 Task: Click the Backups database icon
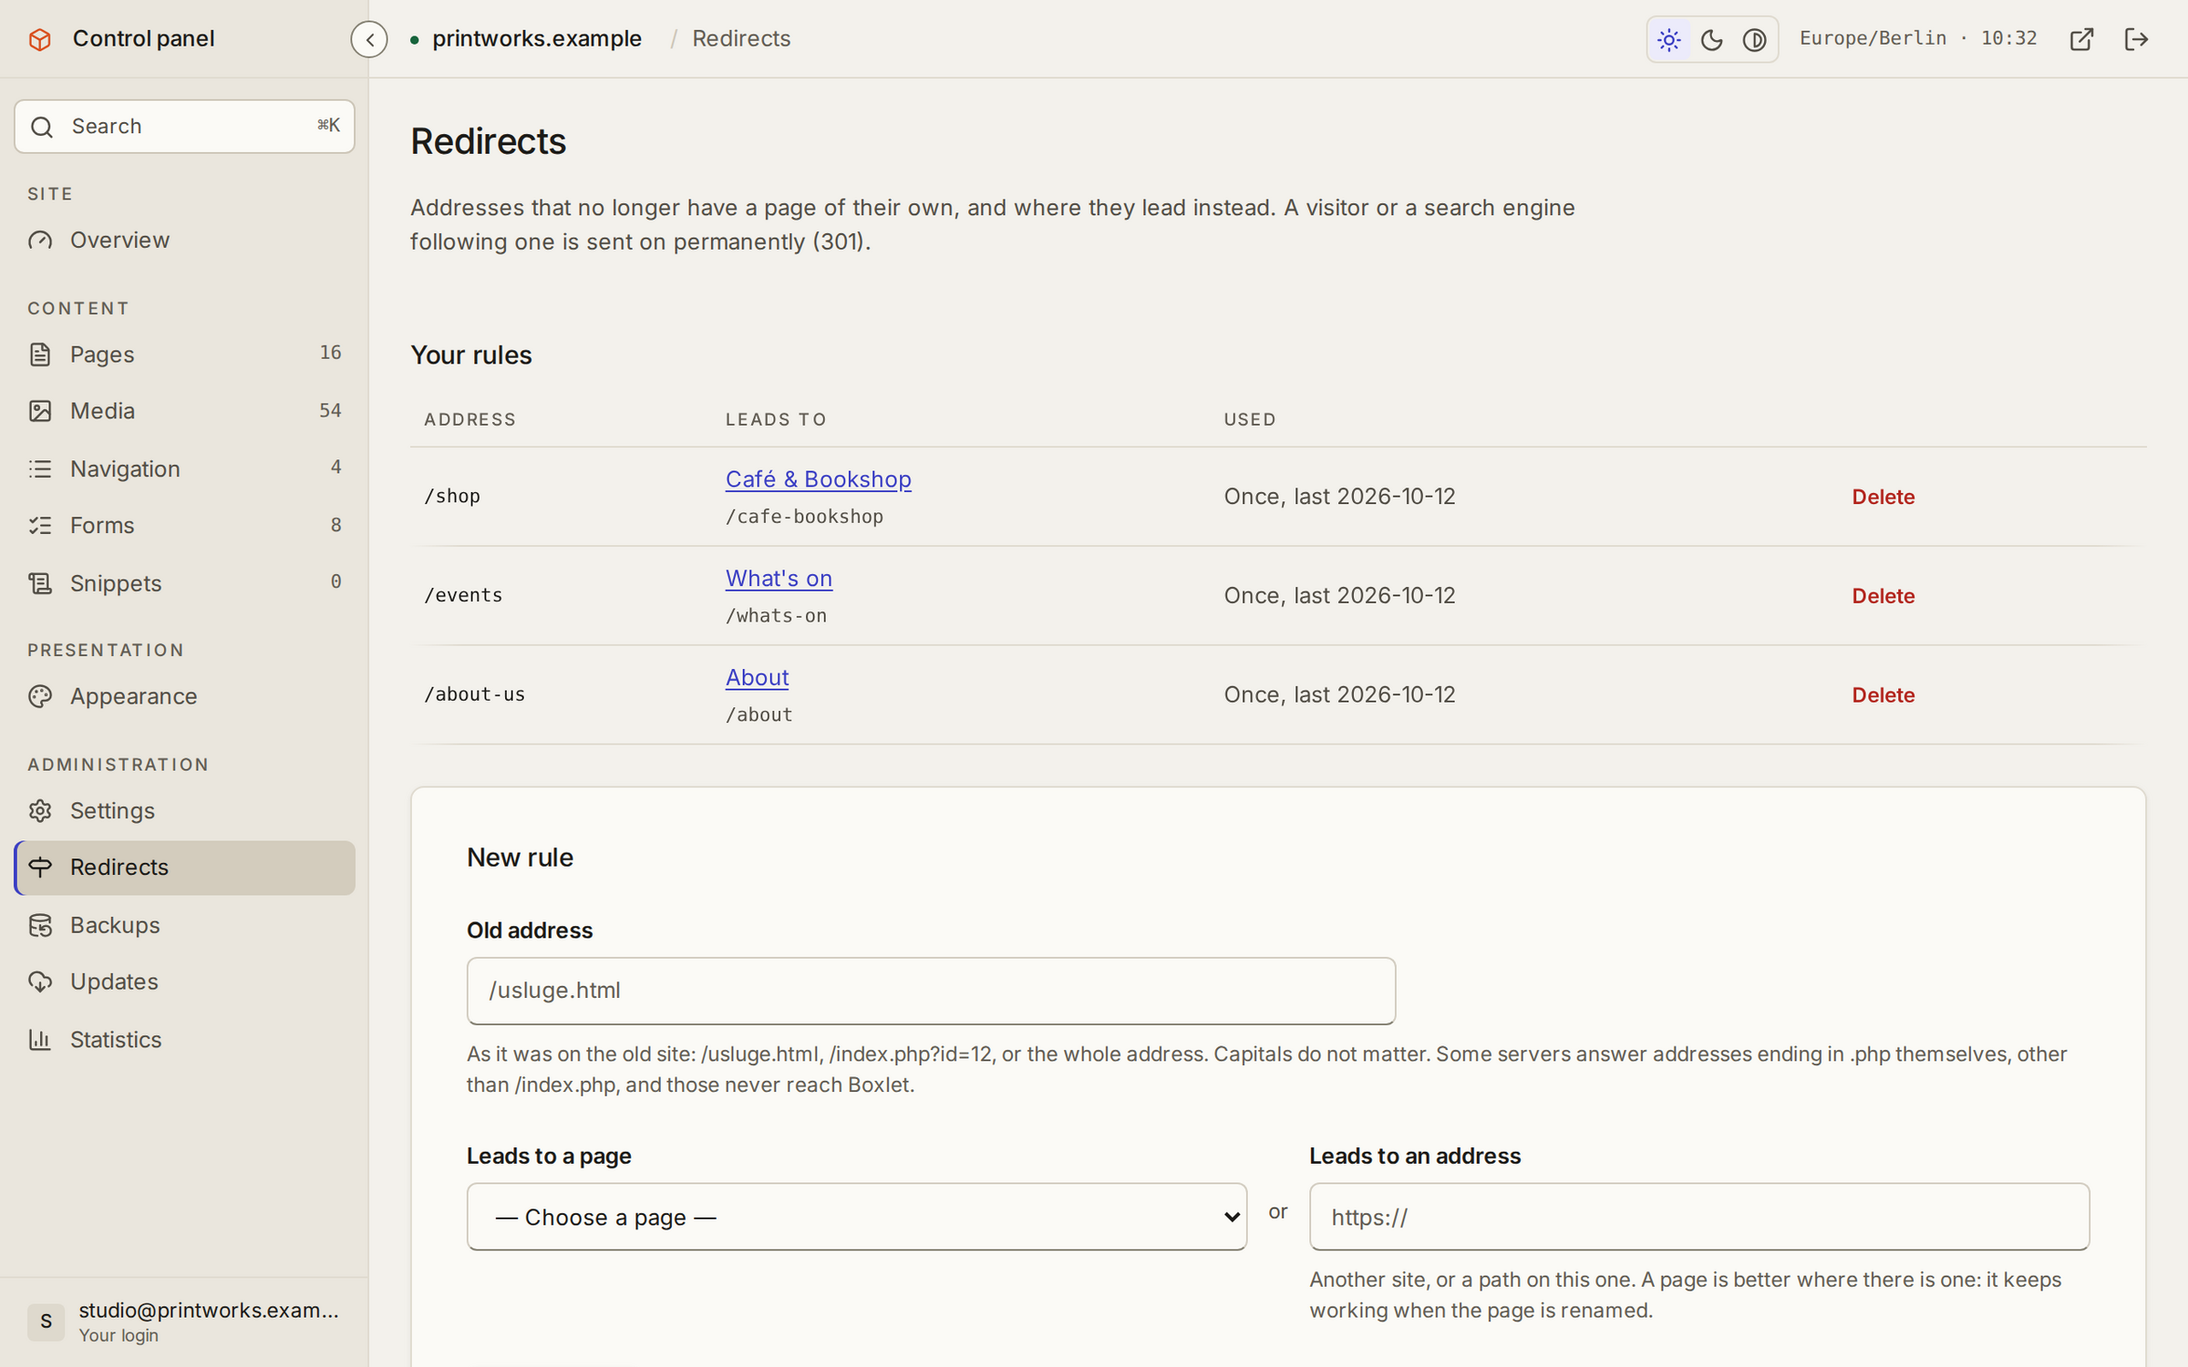tap(40, 925)
